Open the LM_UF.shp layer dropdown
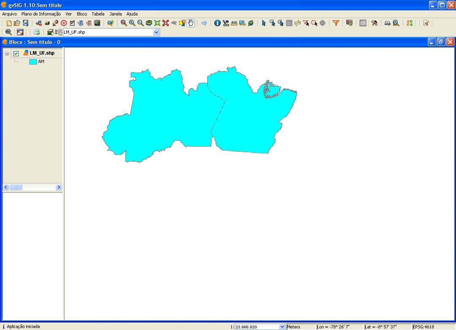This screenshot has height=330, width=456. (x=156, y=32)
